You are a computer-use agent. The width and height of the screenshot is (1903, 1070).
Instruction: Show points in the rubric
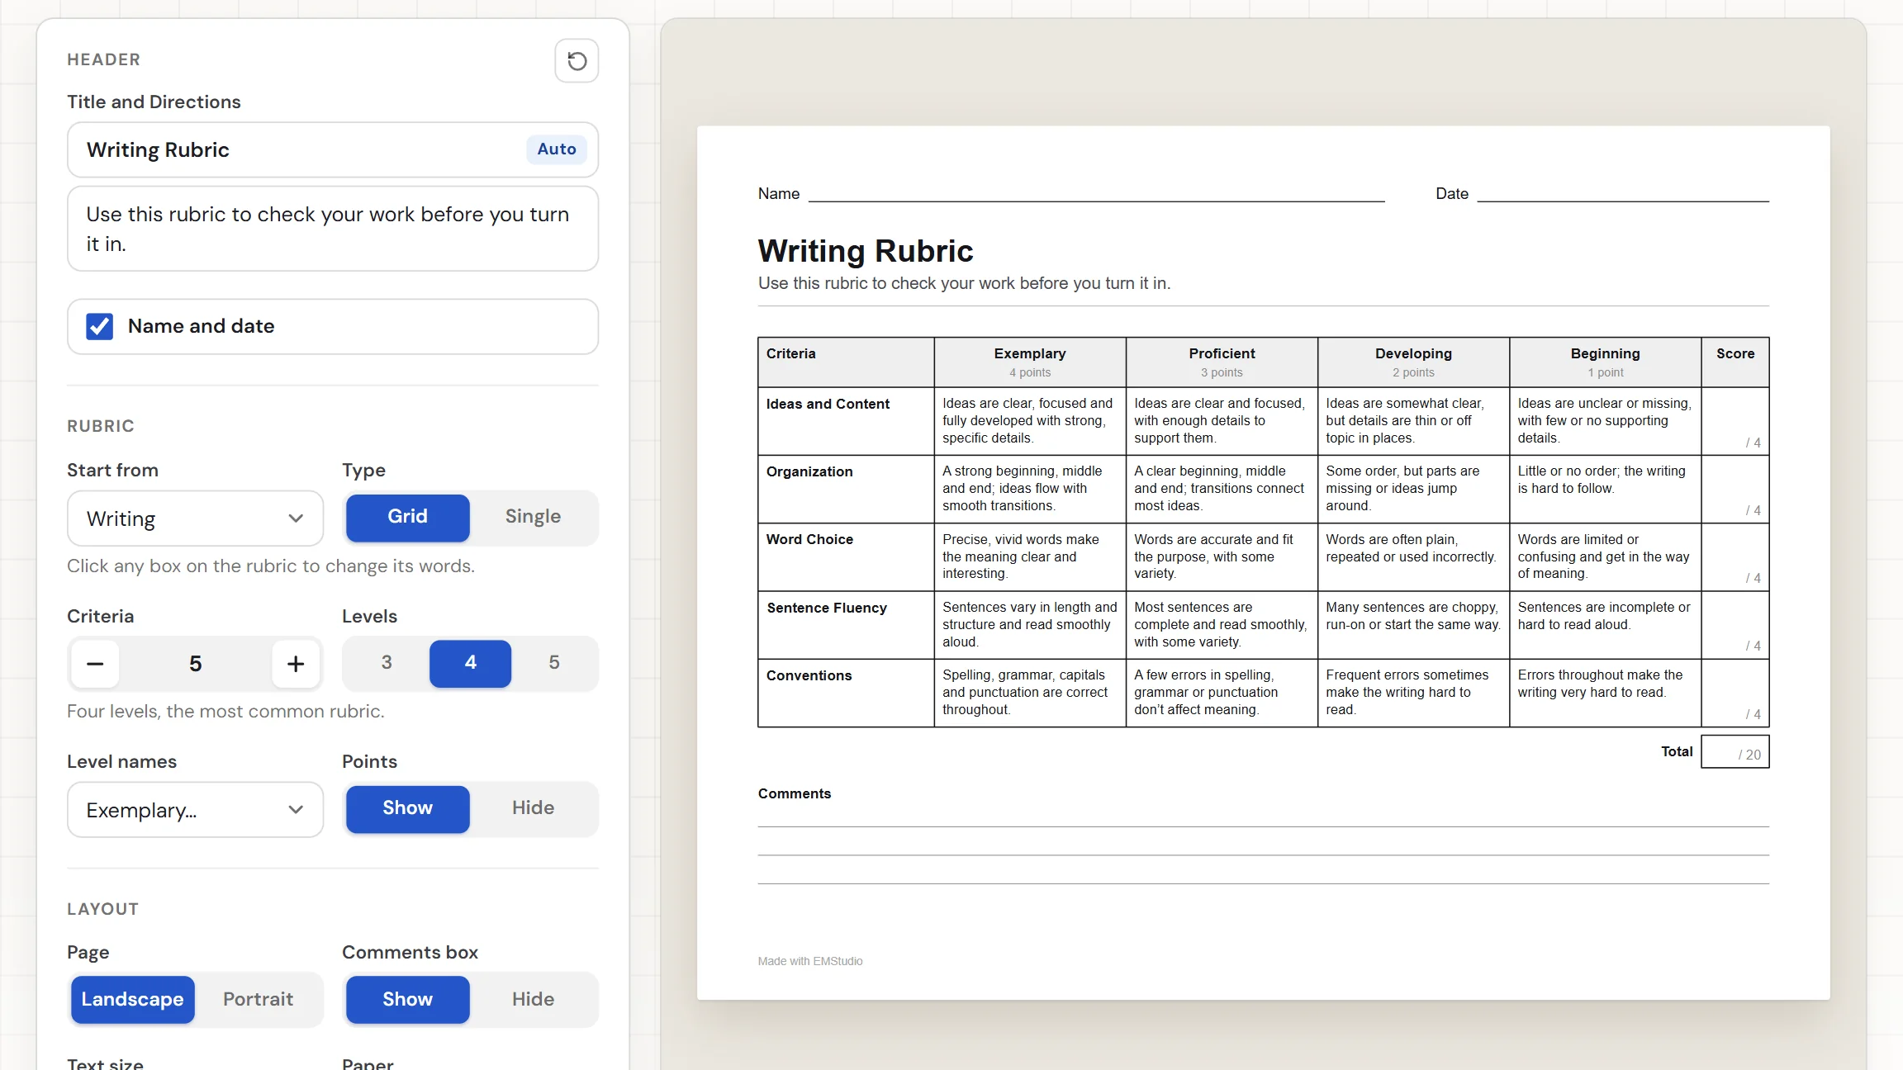pyautogui.click(x=408, y=809)
